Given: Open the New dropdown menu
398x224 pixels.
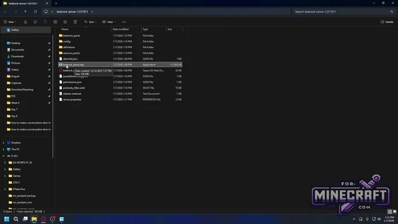Looking at the screenshot, I should point(10,22).
